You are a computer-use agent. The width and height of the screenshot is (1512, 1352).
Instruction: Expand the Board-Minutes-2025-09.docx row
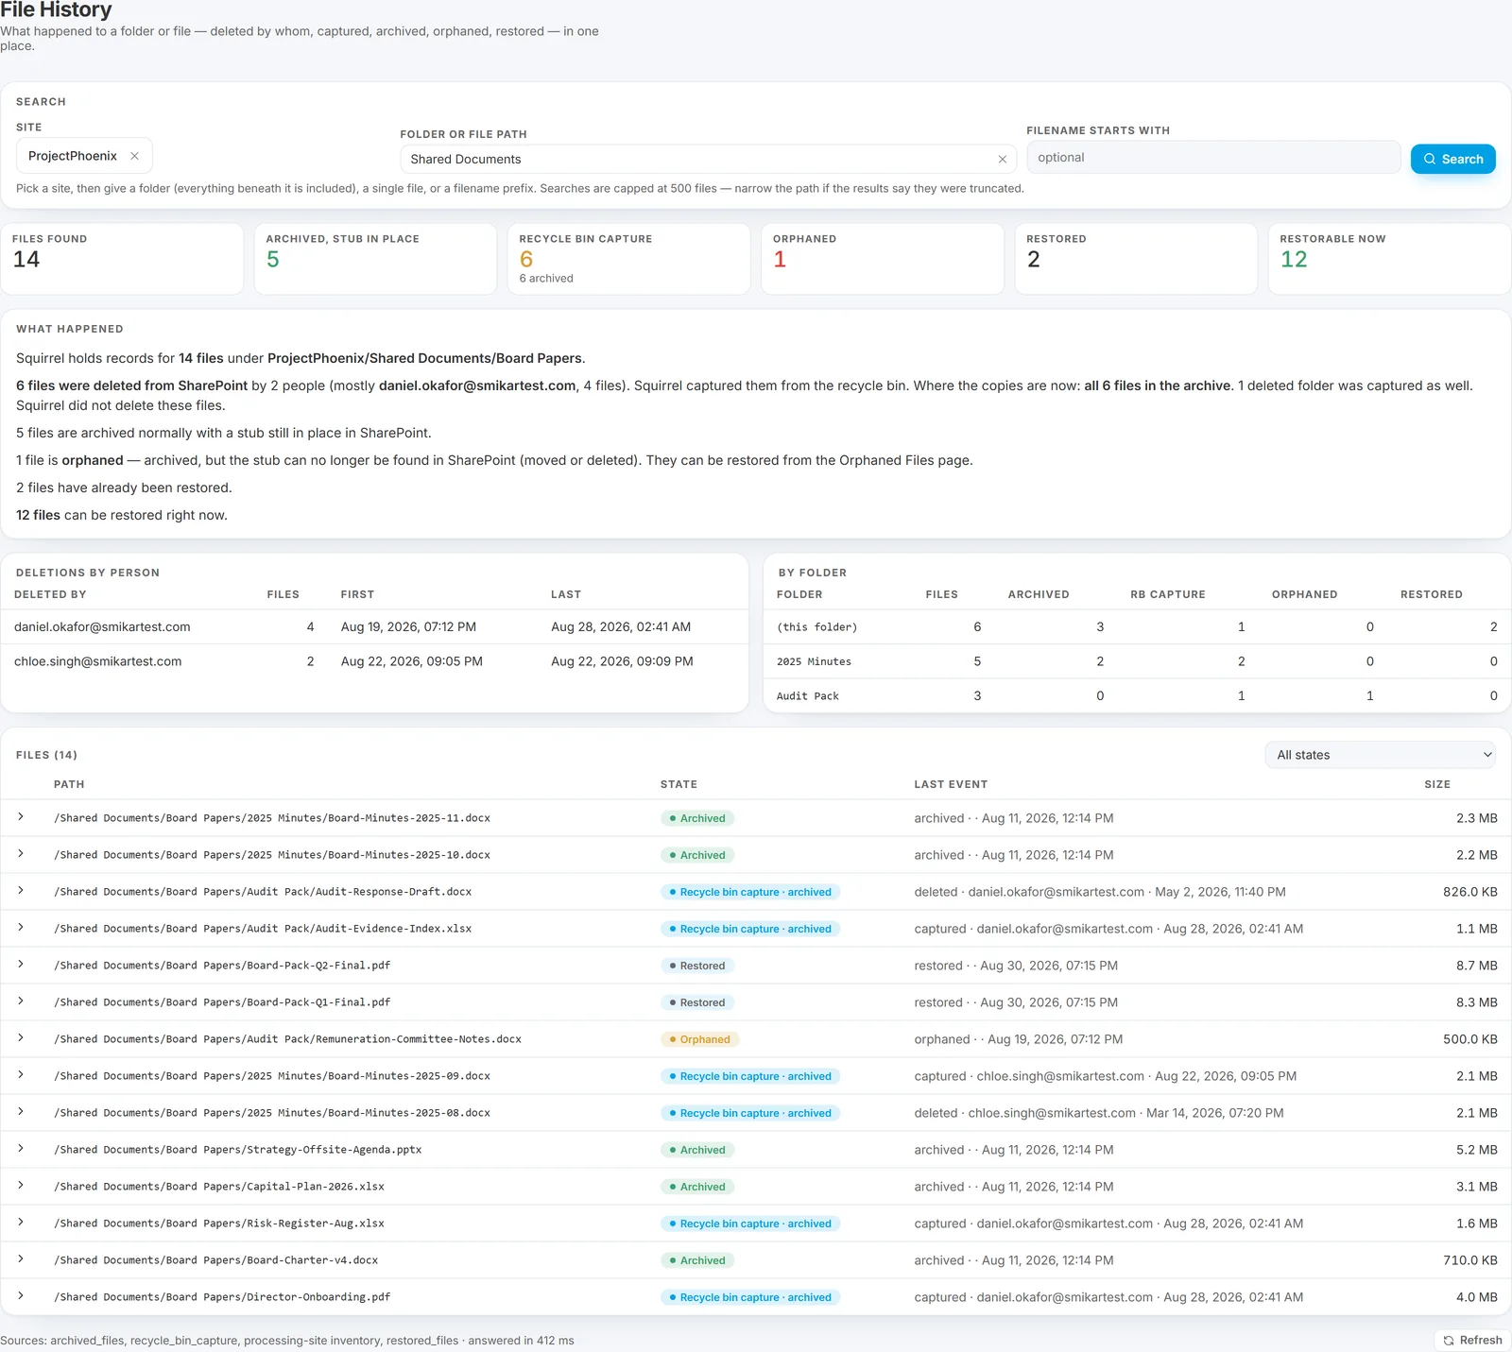21,1075
